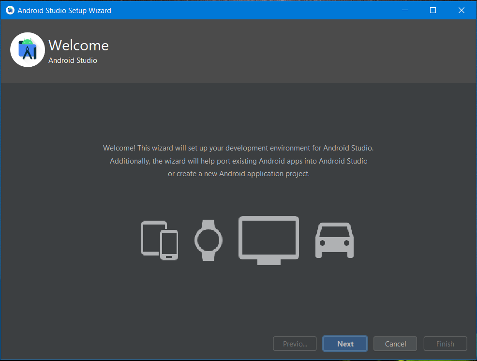Click the small title bar app icon
477x361 pixels.
tap(10, 10)
